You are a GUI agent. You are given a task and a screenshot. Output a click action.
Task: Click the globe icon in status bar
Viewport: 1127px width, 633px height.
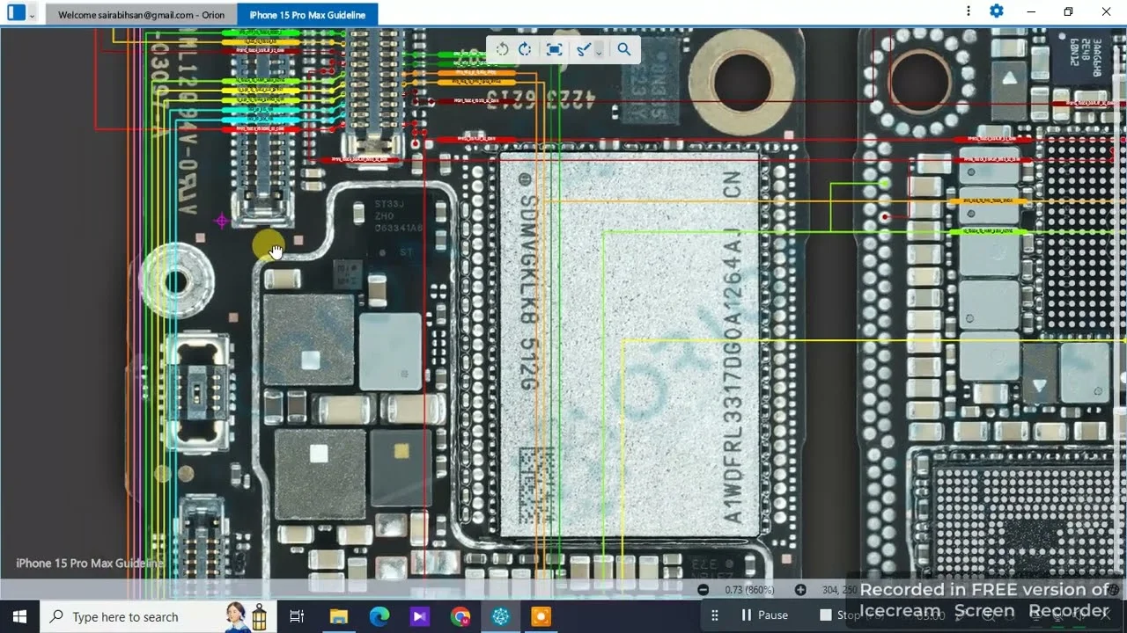(1115, 589)
